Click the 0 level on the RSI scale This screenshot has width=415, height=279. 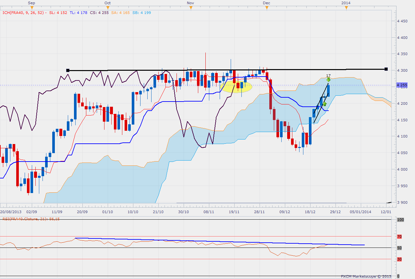398,276
